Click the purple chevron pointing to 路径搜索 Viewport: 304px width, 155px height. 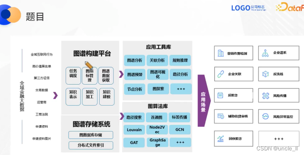122,116
